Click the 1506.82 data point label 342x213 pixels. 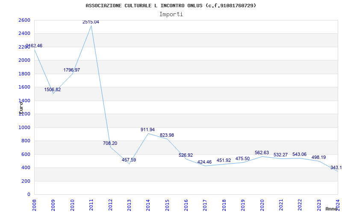[x=53, y=89]
